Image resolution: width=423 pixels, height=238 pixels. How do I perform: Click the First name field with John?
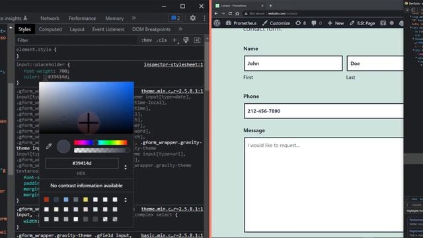click(x=293, y=63)
